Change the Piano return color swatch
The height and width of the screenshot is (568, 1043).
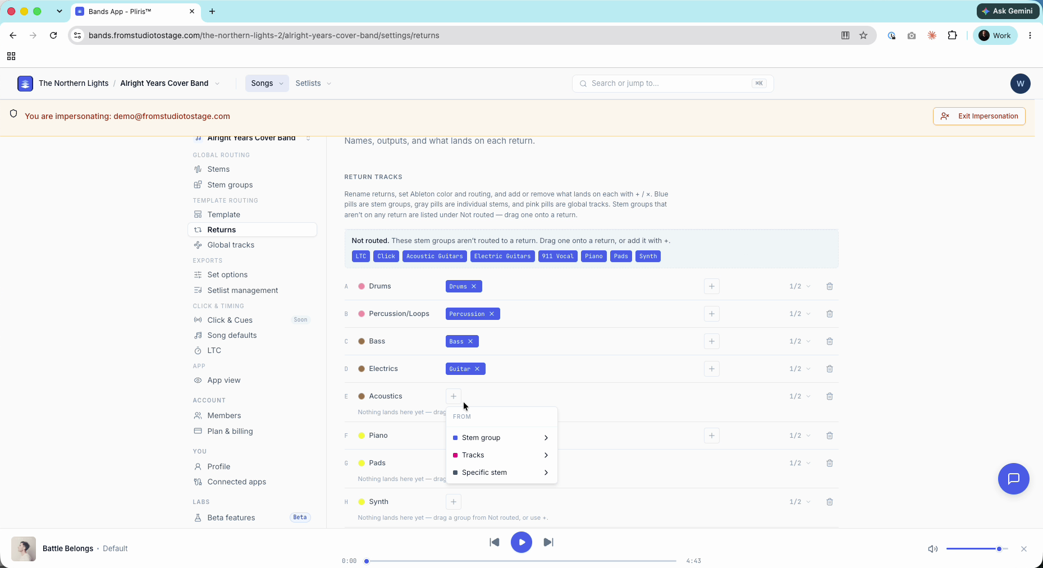[x=362, y=436]
